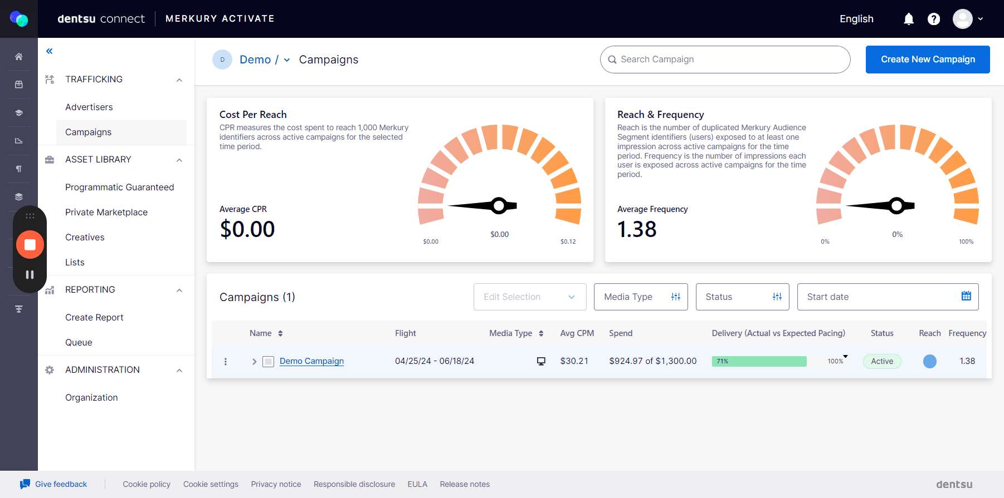Click the flight dates 04/25/24 - 06/18/24
1004x498 pixels.
pos(435,361)
